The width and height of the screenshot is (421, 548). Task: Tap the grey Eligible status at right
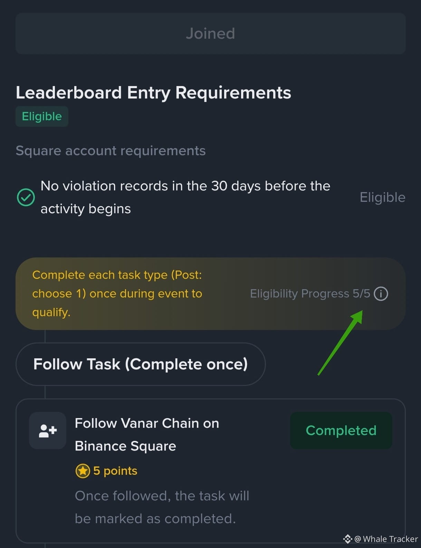click(382, 197)
